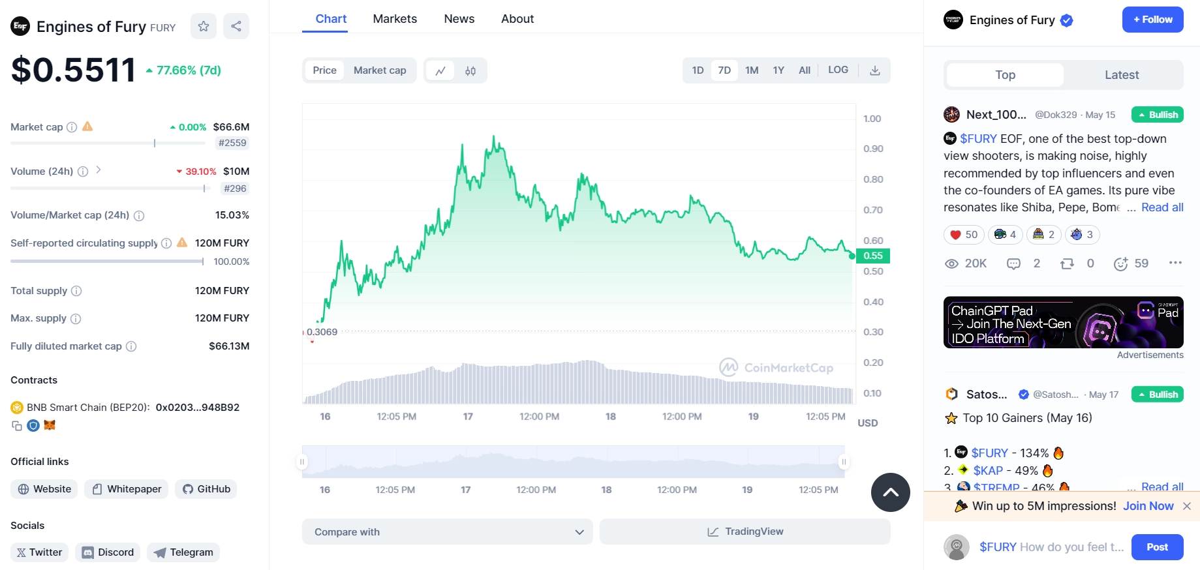1200x570 pixels.
Task: Open the Telegram social link
Action: (x=183, y=552)
